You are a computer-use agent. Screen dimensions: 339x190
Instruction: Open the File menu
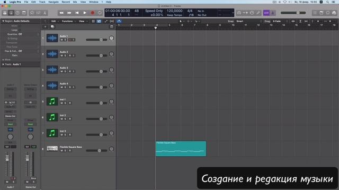[26, 2]
